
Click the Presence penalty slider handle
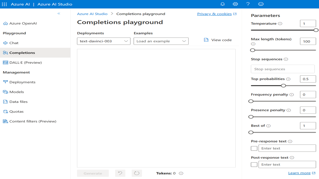(x=251, y=117)
